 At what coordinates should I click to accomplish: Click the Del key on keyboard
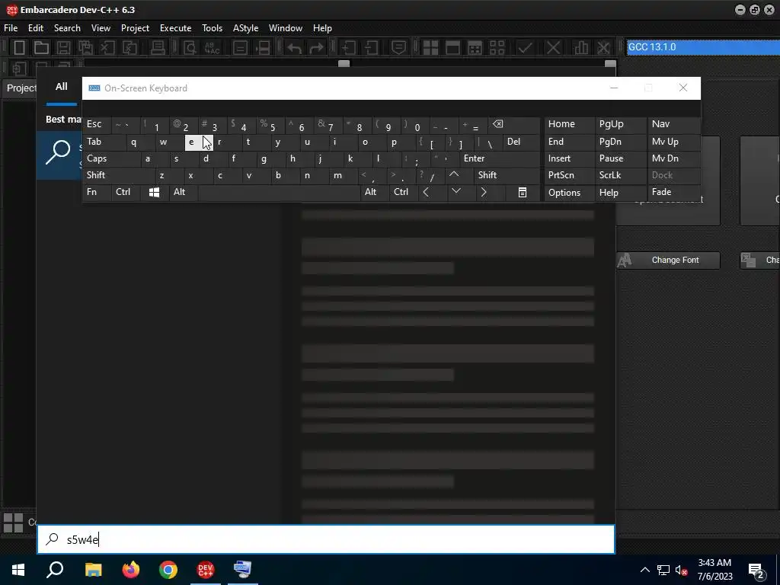tap(521, 142)
